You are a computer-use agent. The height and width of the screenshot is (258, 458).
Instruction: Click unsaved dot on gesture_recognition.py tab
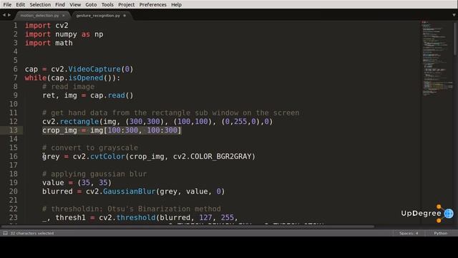coord(125,16)
